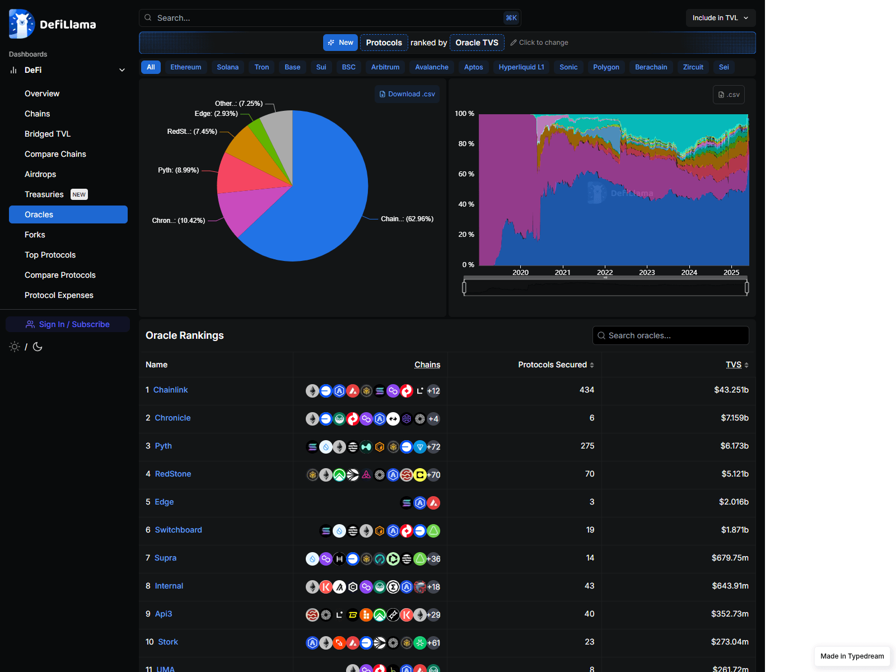Click the +4 chains badge for Chronicle
The height and width of the screenshot is (672, 896).
tap(433, 419)
